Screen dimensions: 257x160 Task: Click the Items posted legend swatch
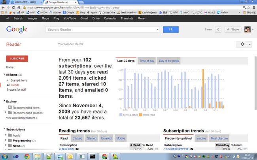[x=121, y=115]
